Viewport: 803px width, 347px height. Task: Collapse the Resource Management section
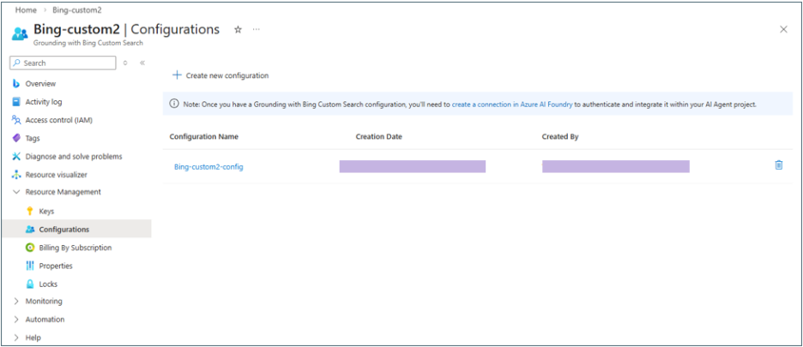16,192
